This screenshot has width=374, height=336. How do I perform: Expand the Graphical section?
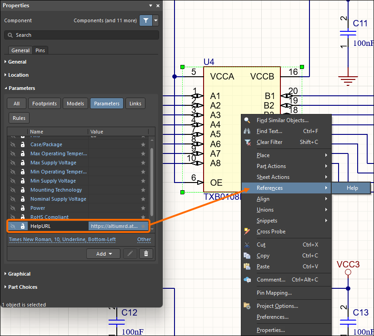pos(19,274)
